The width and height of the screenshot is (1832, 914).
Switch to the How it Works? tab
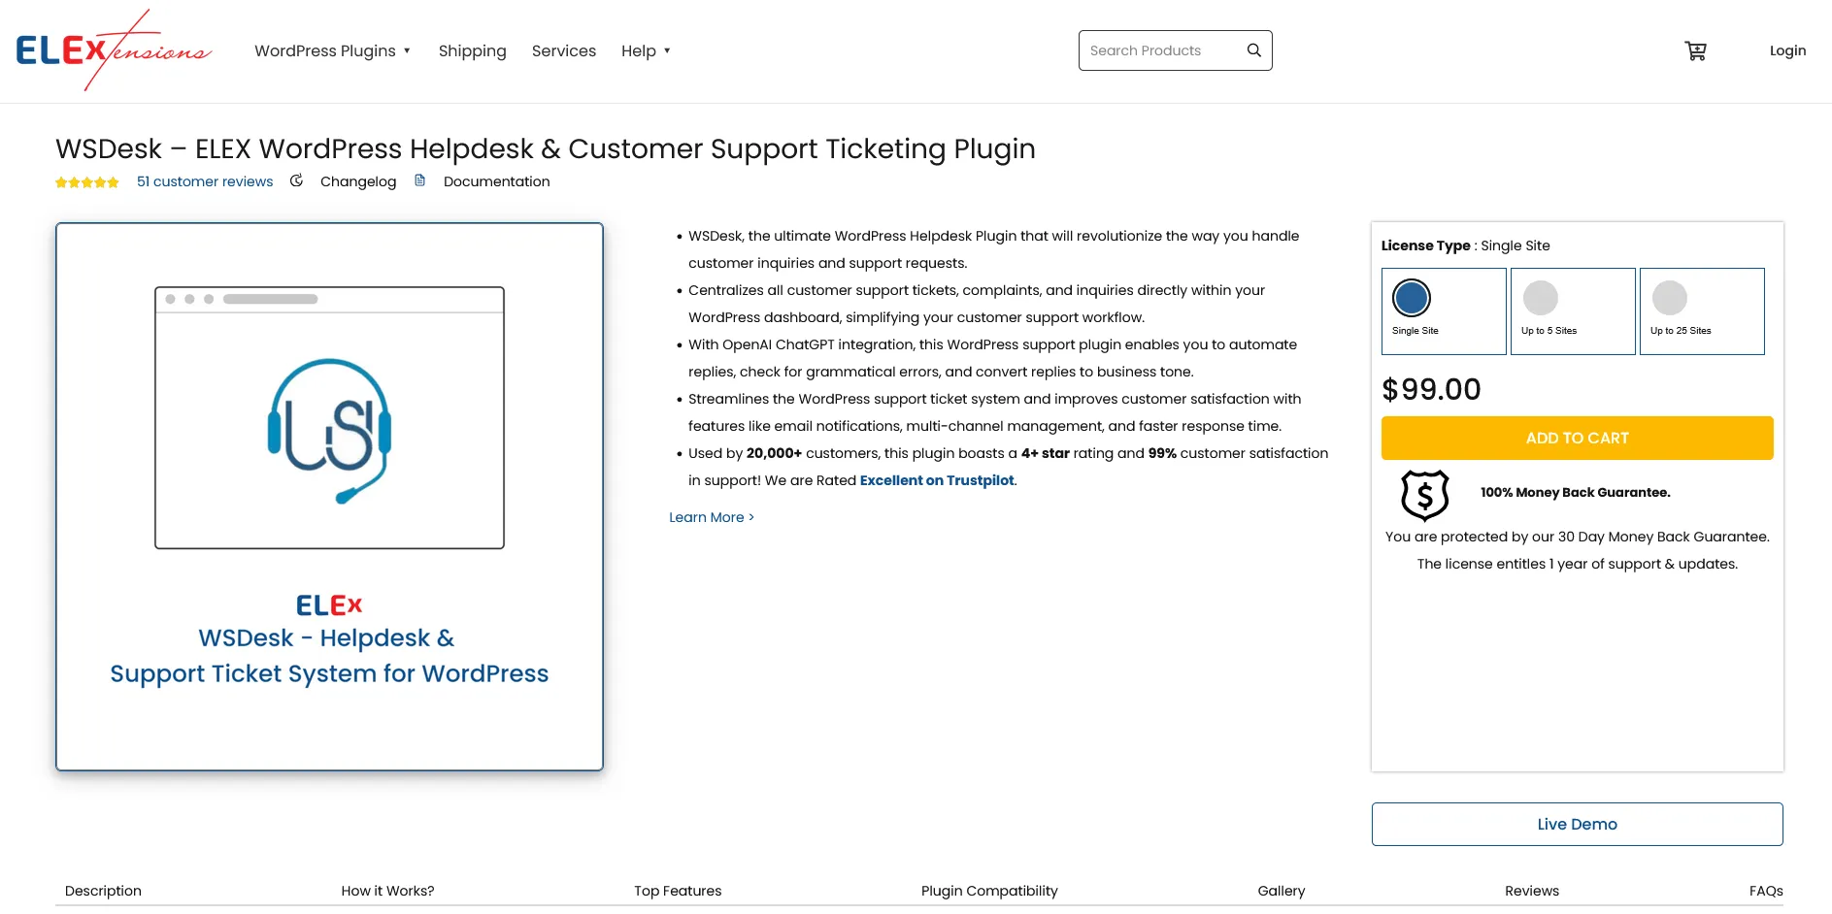387,891
